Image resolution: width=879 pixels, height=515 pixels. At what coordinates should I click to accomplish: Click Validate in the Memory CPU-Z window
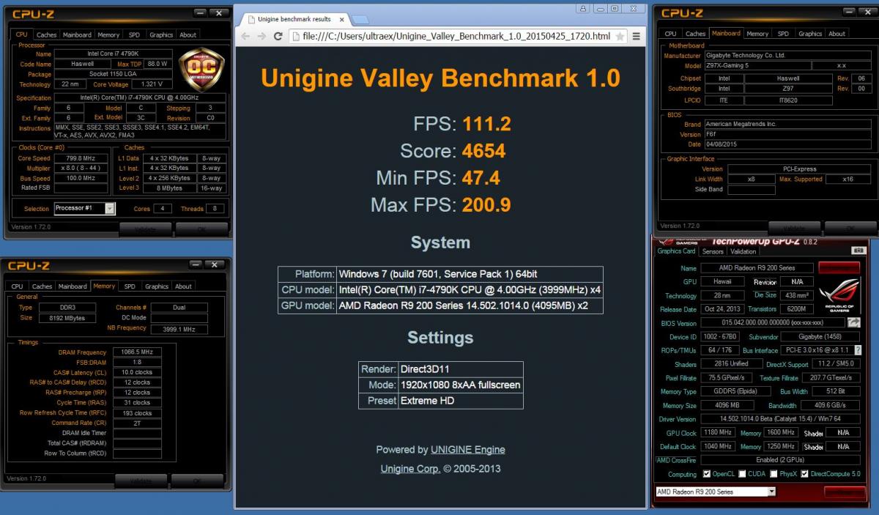pos(141,481)
